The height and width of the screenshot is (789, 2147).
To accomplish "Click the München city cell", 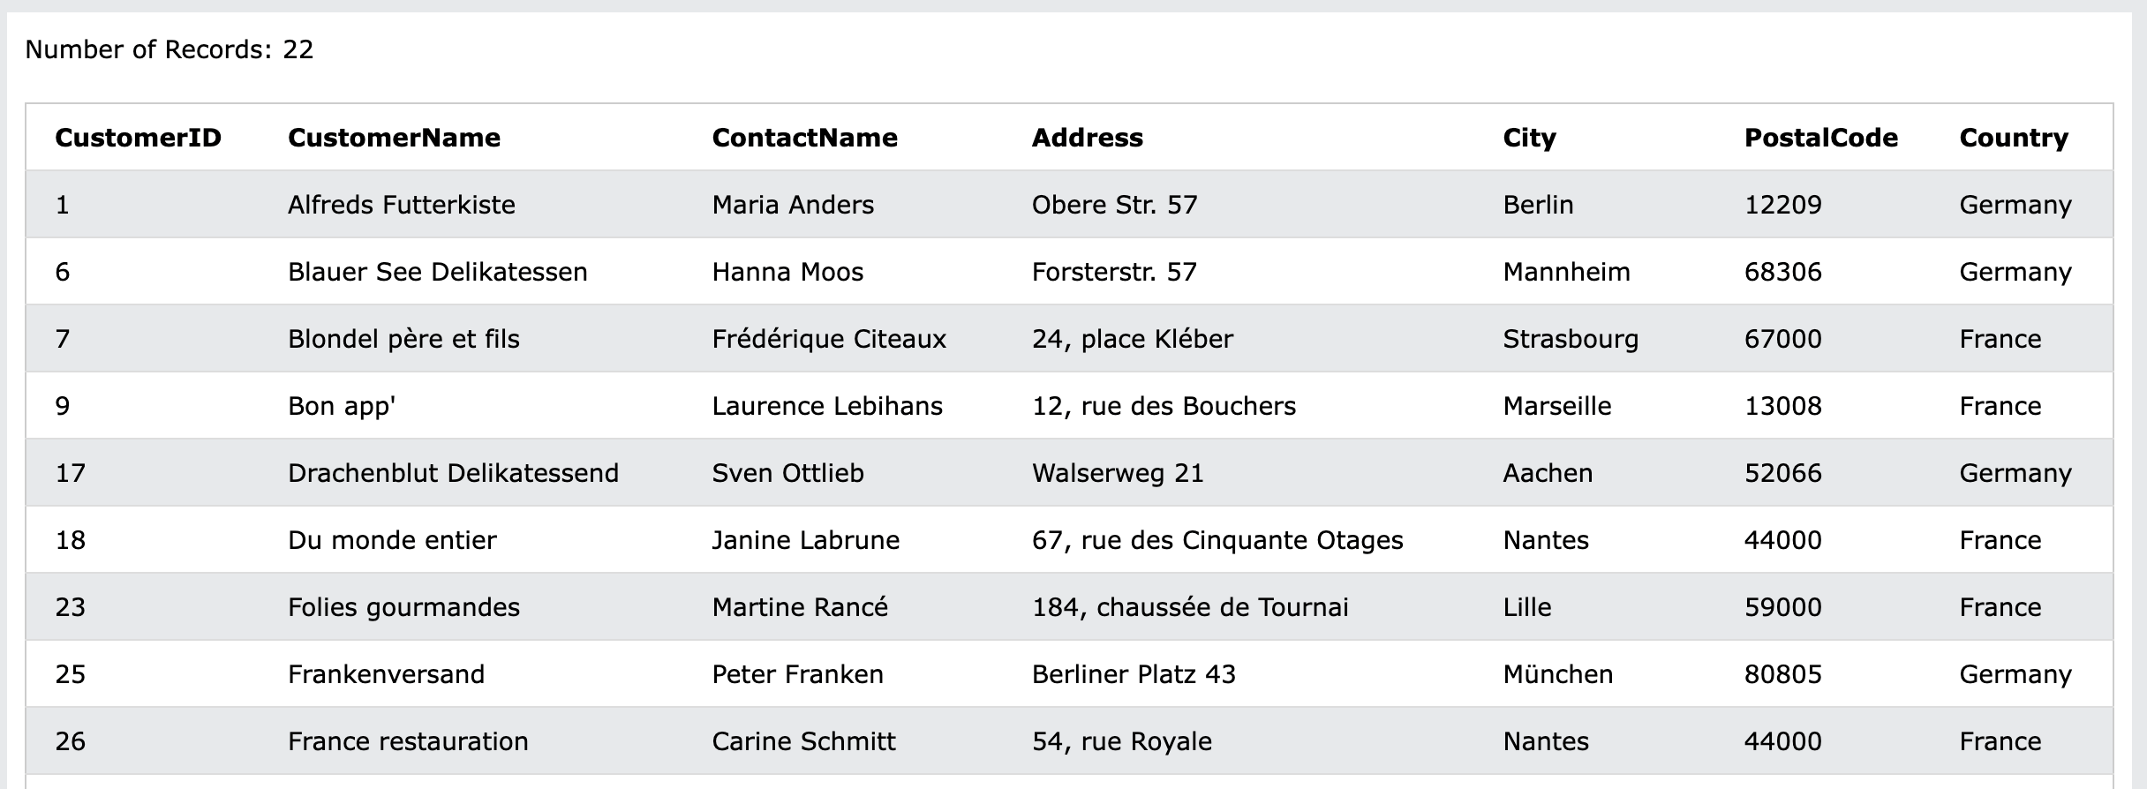I will (1557, 674).
